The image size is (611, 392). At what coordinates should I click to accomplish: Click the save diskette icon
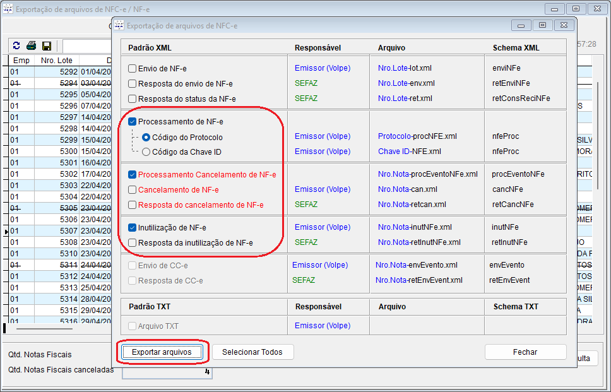(46, 46)
